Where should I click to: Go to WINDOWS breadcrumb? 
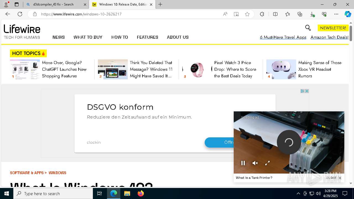[x=58, y=173]
